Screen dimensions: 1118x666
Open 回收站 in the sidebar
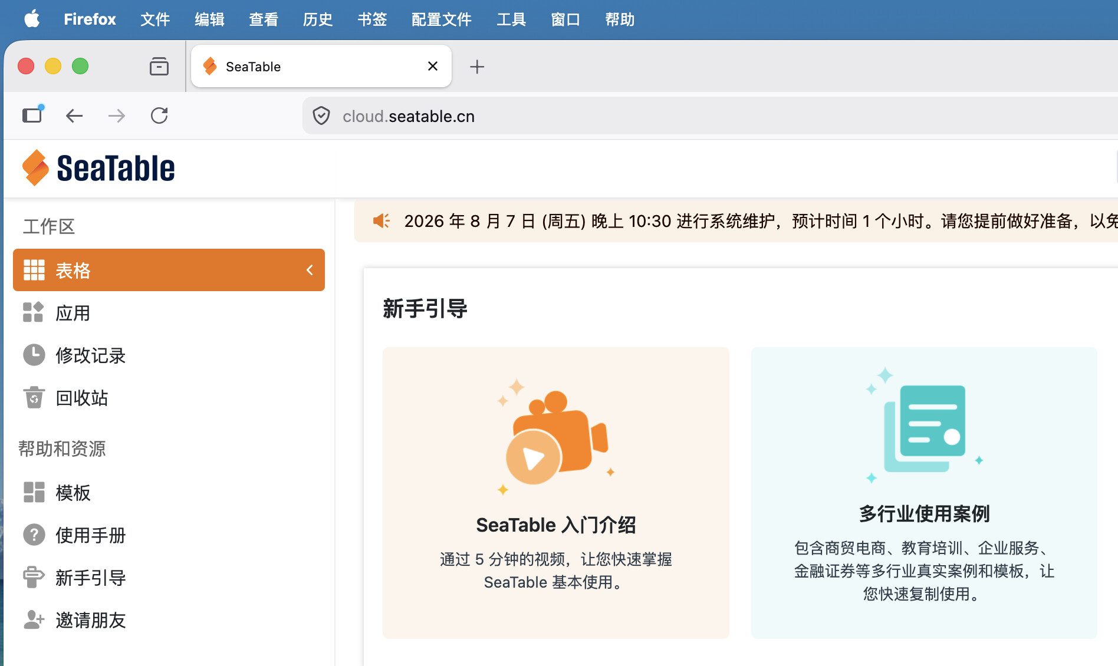tap(169, 397)
